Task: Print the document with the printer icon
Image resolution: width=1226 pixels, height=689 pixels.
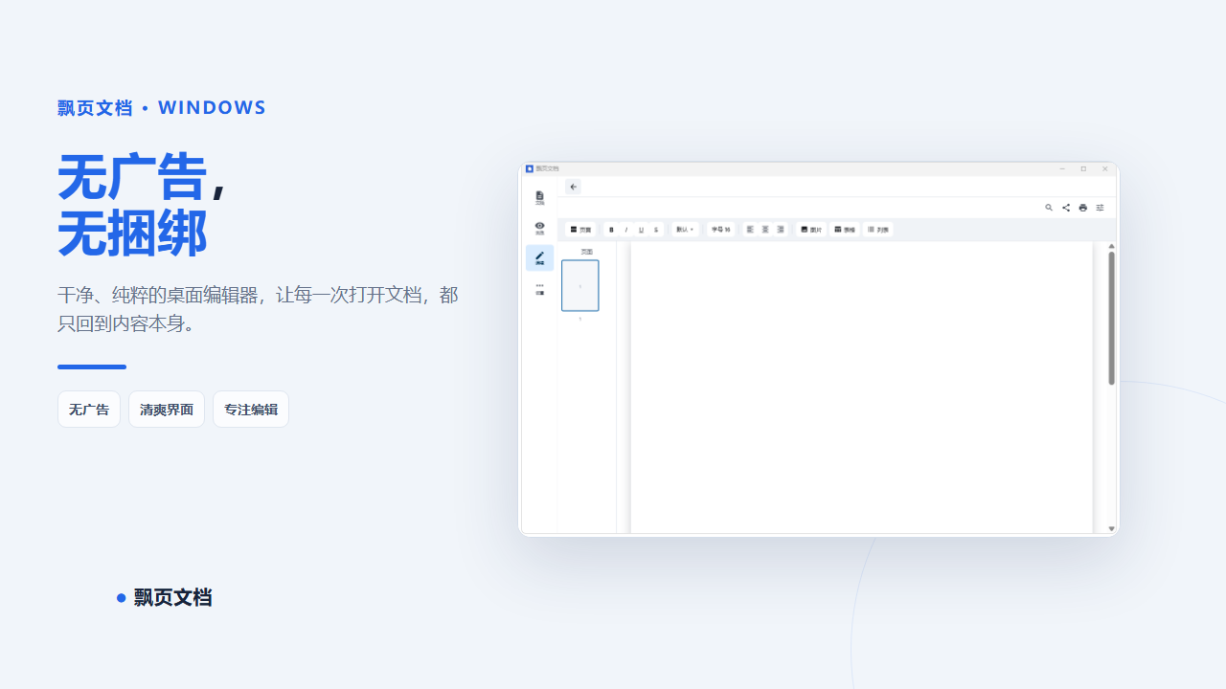Action: (1083, 208)
